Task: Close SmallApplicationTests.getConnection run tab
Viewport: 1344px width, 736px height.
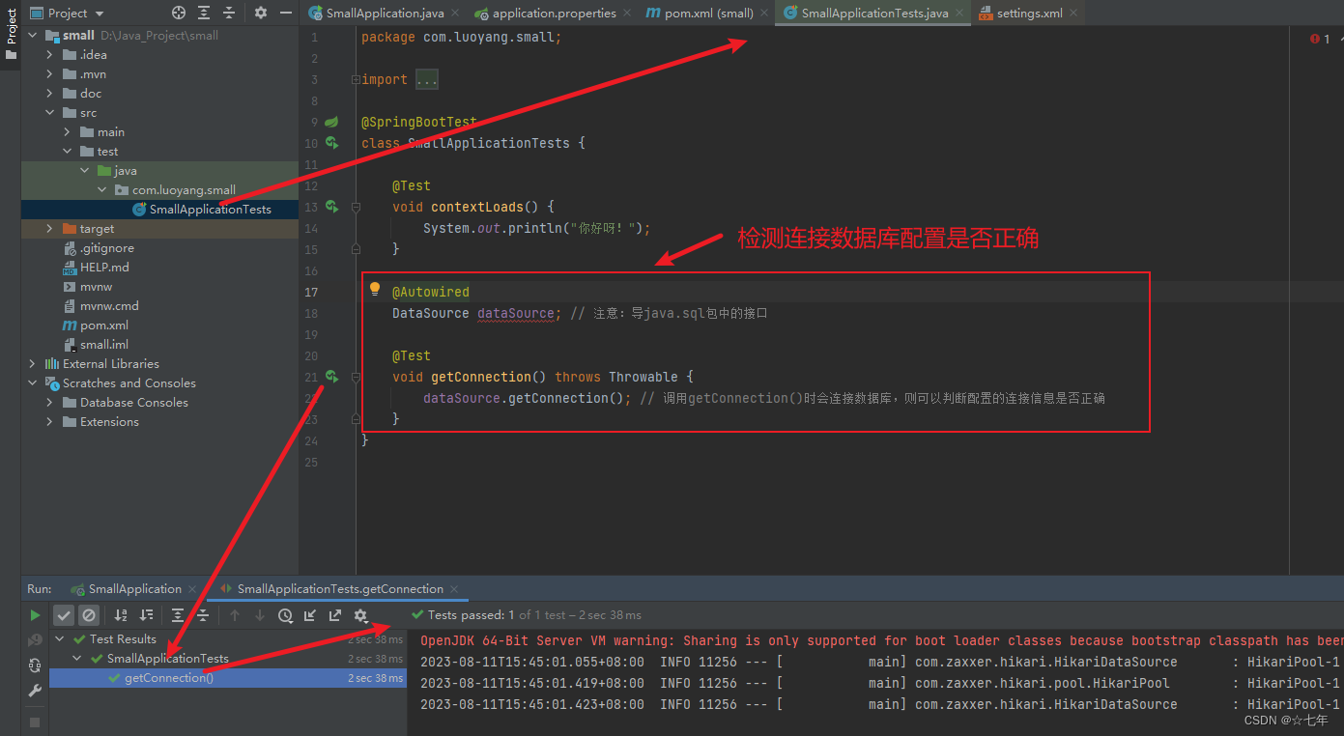Action: [x=454, y=589]
